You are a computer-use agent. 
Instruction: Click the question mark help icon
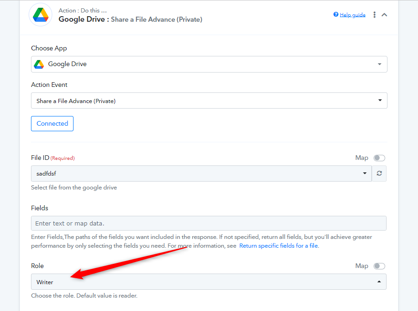pos(336,14)
